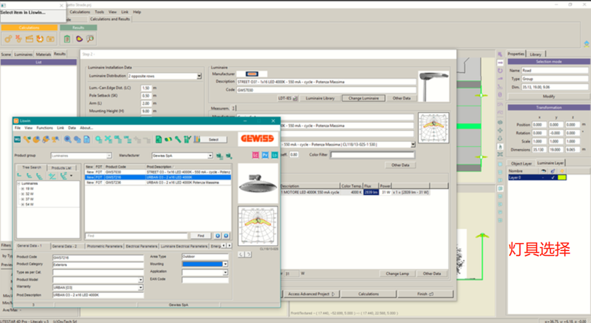Switch to the Object Layer tab
The width and height of the screenshot is (591, 323).
[x=521, y=164]
